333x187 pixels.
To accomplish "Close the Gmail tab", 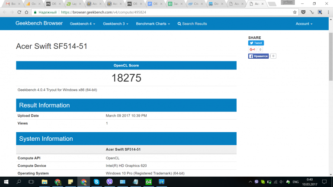I will click(x=19, y=4).
